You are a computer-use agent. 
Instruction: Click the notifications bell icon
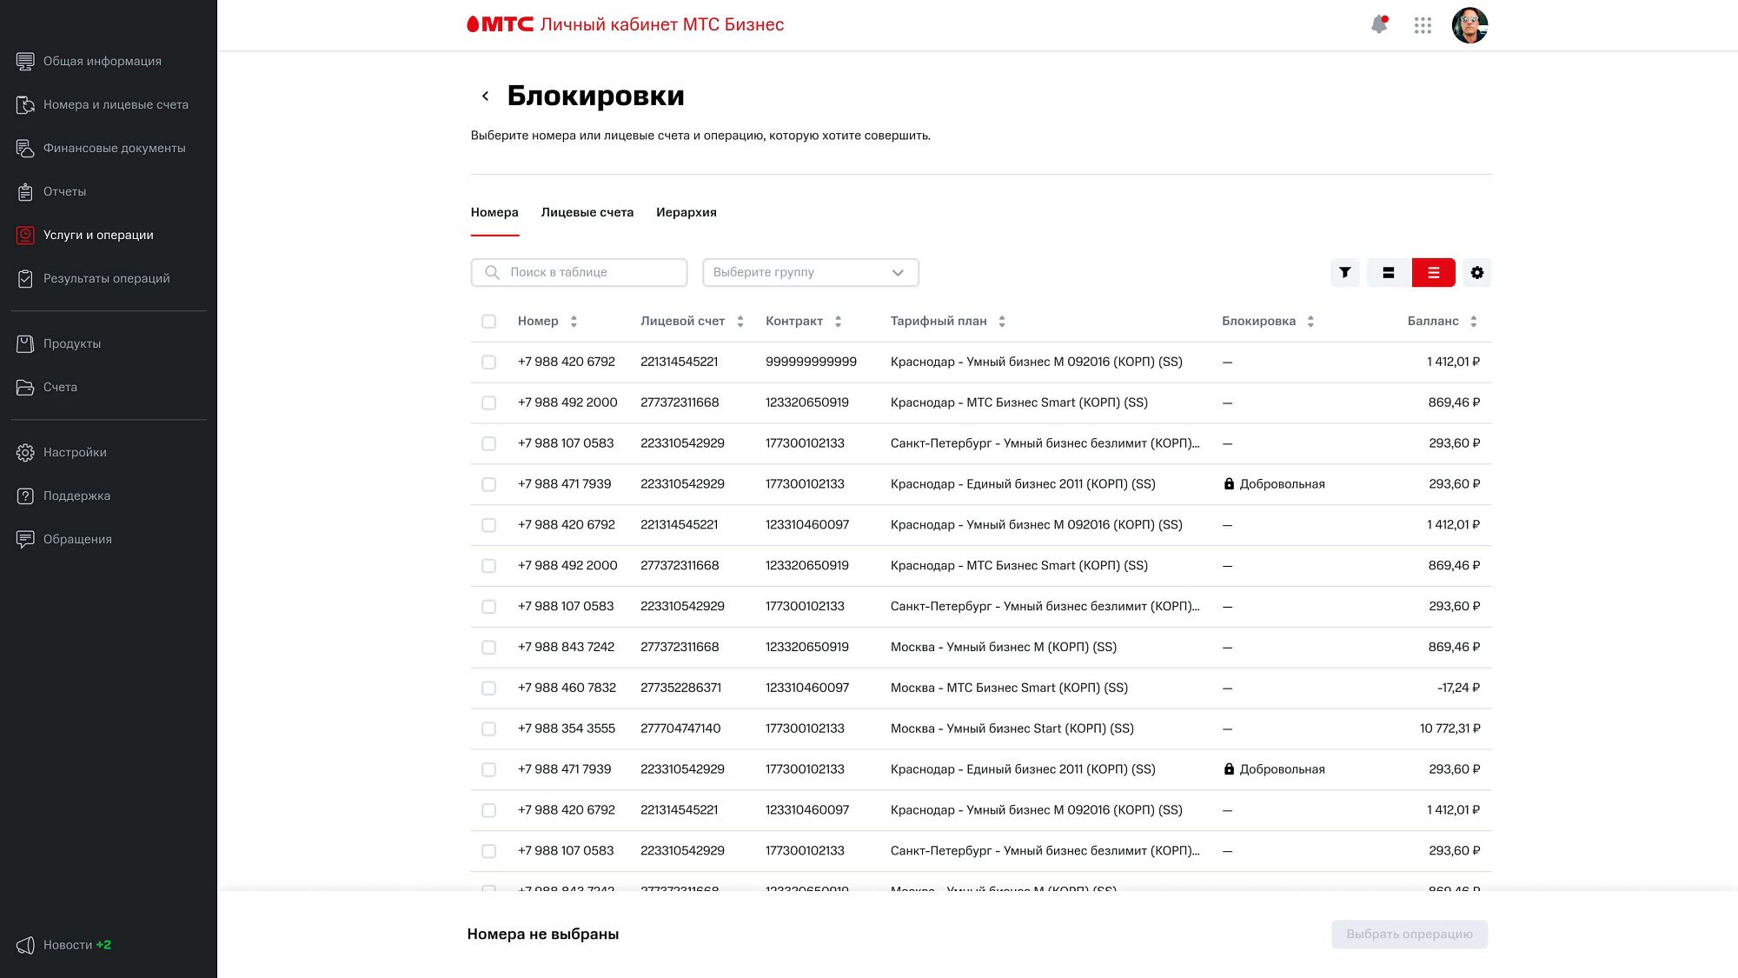coord(1379,24)
